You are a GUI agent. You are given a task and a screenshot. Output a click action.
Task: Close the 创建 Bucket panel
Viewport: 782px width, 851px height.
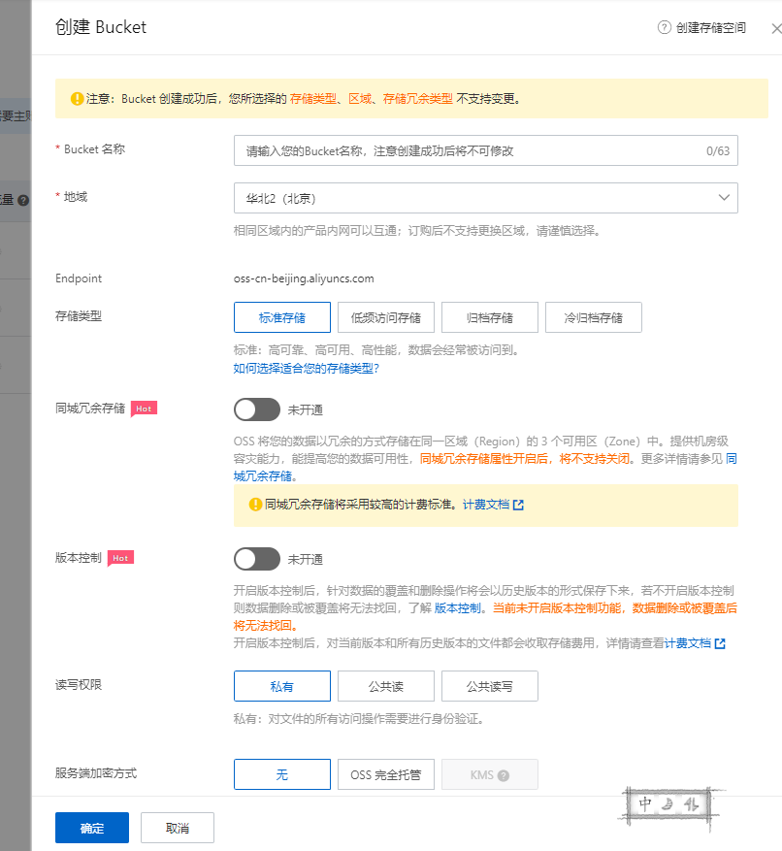click(x=776, y=28)
